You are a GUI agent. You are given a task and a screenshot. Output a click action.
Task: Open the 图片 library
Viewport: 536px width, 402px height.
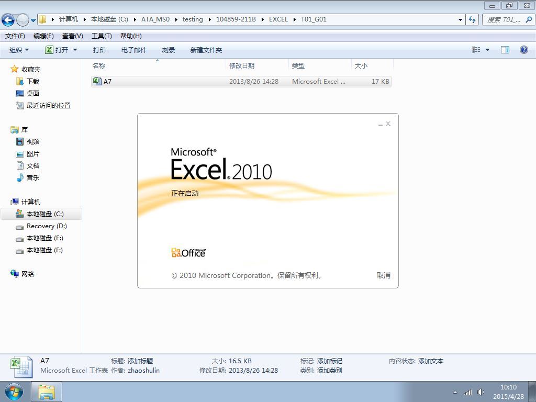[x=33, y=154]
